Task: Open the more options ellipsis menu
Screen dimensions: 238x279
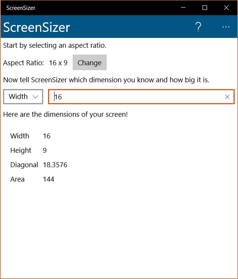Action: pos(226,27)
